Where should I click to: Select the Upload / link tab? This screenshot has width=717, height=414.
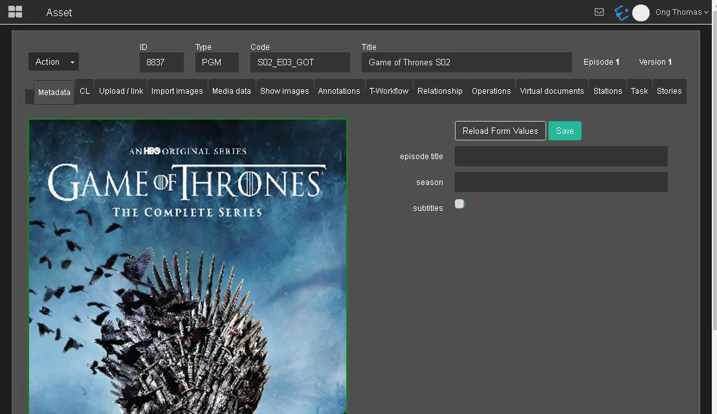tap(121, 91)
